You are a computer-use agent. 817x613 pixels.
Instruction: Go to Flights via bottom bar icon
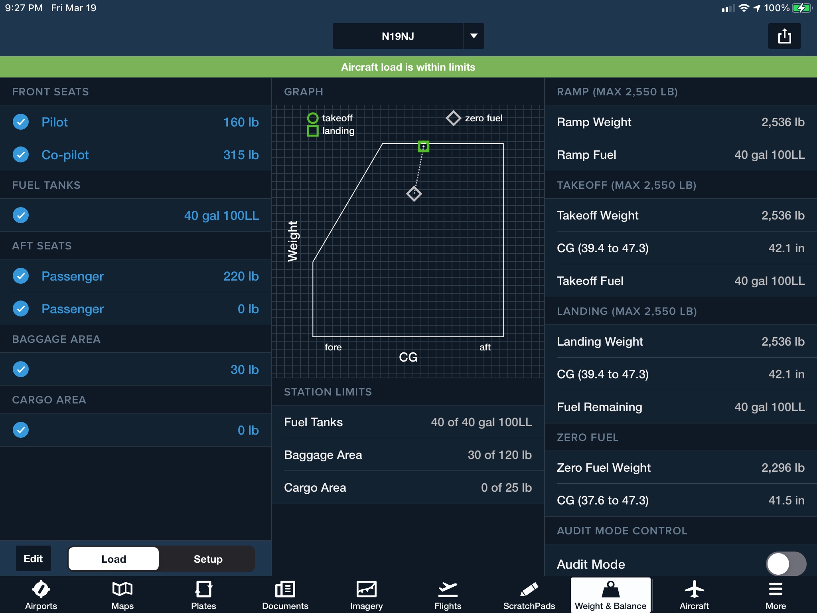[448, 589]
